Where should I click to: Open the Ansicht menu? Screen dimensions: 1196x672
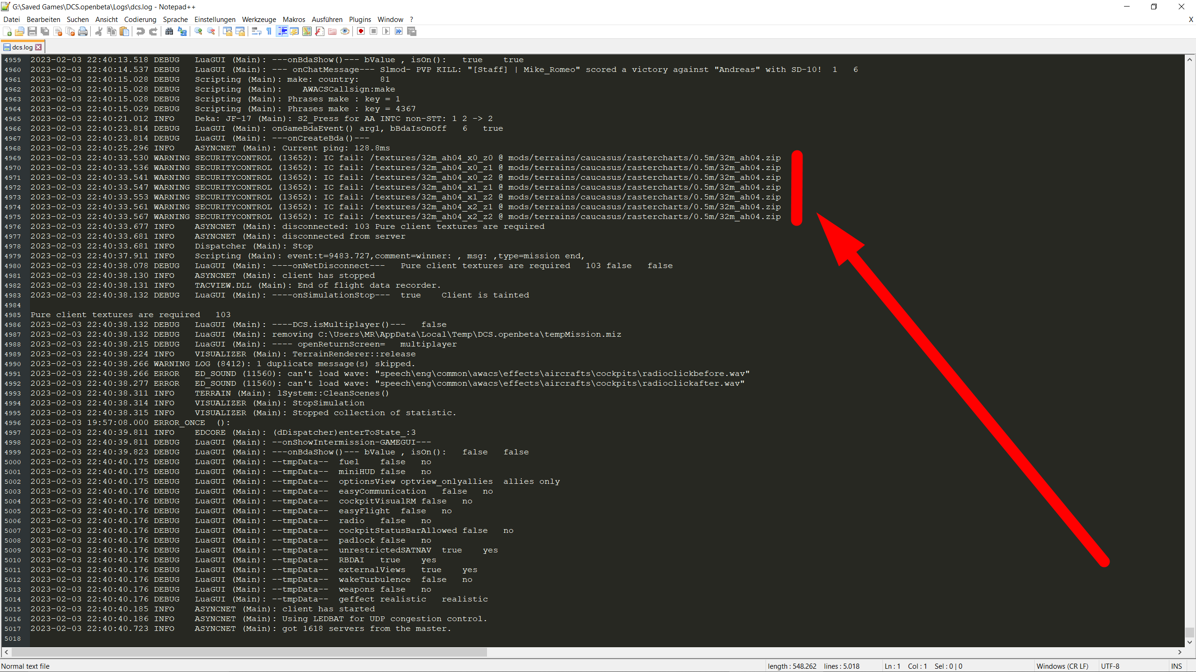pos(107,20)
